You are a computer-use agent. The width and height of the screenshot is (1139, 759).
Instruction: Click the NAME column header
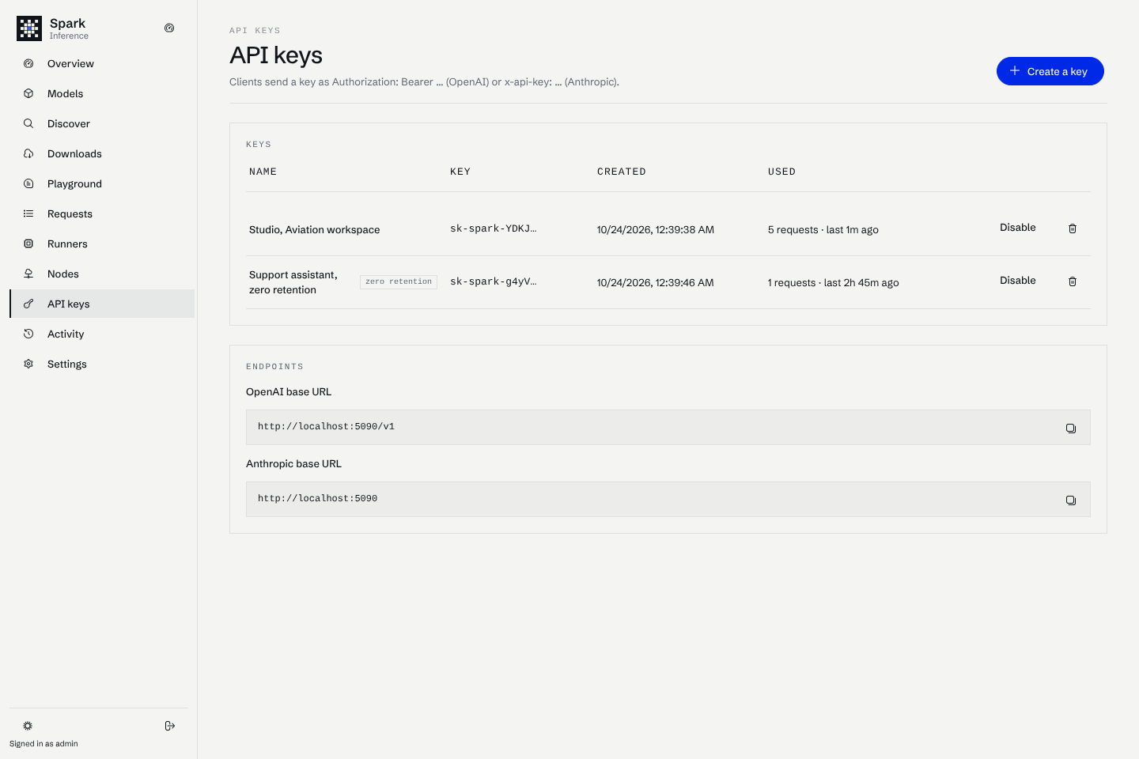263,172
